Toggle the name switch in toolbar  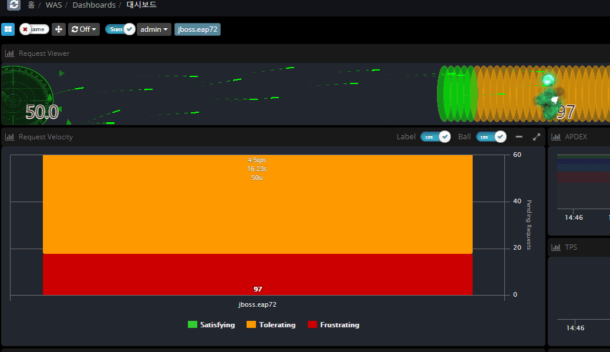coord(34,29)
